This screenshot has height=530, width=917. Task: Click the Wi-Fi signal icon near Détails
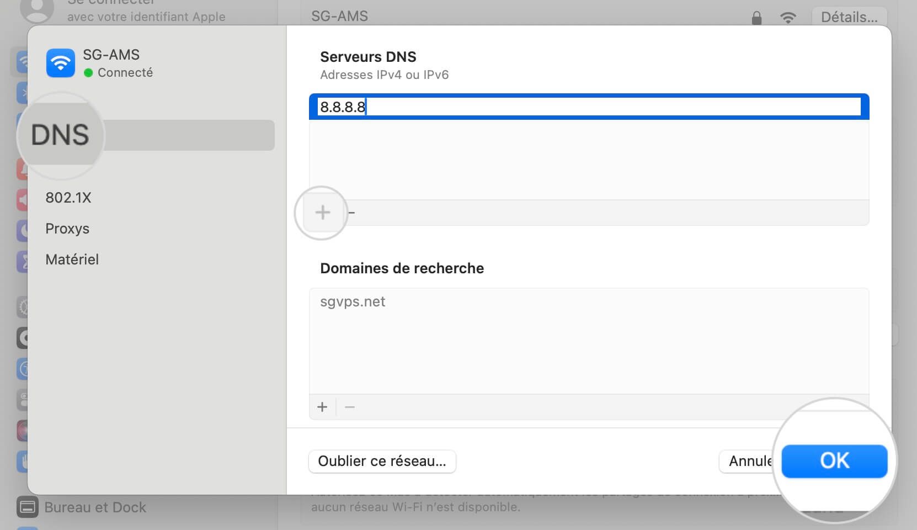pyautogui.click(x=788, y=18)
